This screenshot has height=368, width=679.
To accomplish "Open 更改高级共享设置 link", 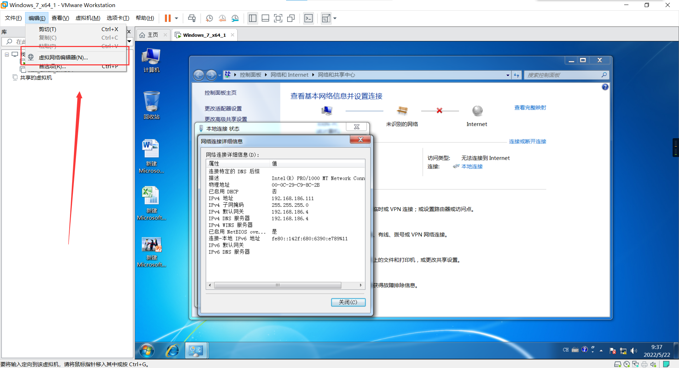I will [x=226, y=119].
